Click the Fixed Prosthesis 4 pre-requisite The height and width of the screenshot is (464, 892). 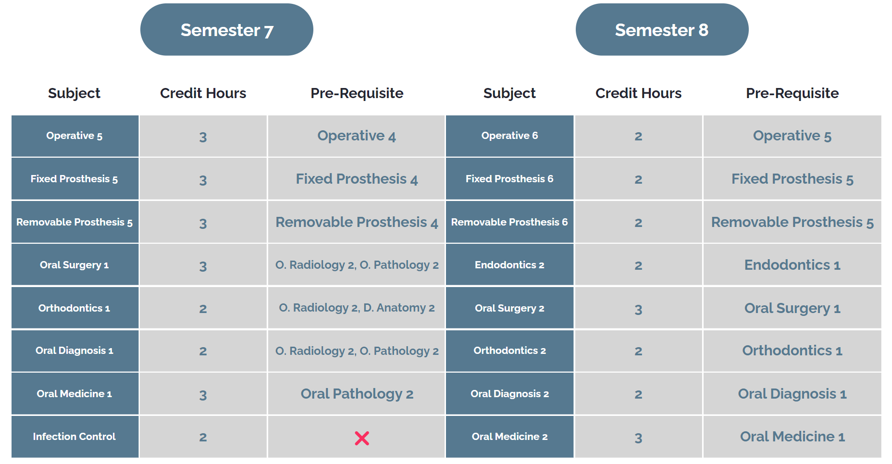(x=356, y=179)
